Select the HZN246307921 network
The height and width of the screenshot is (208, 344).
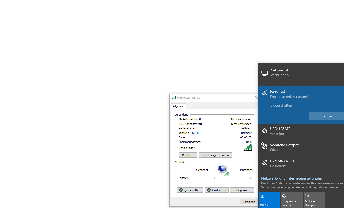[301, 163]
